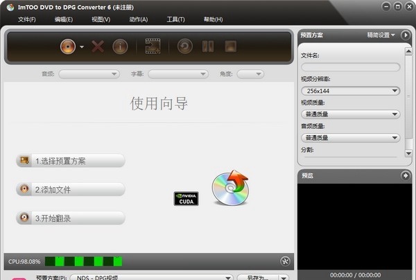
Task: Click the pause conversion icon
Action: [208, 46]
